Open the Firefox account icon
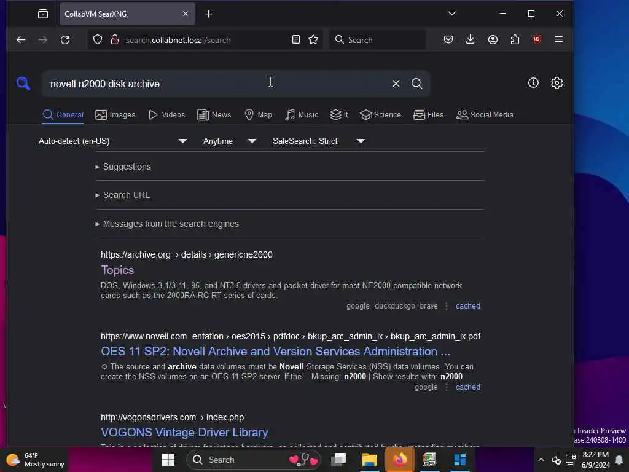The image size is (629, 472). coord(493,39)
